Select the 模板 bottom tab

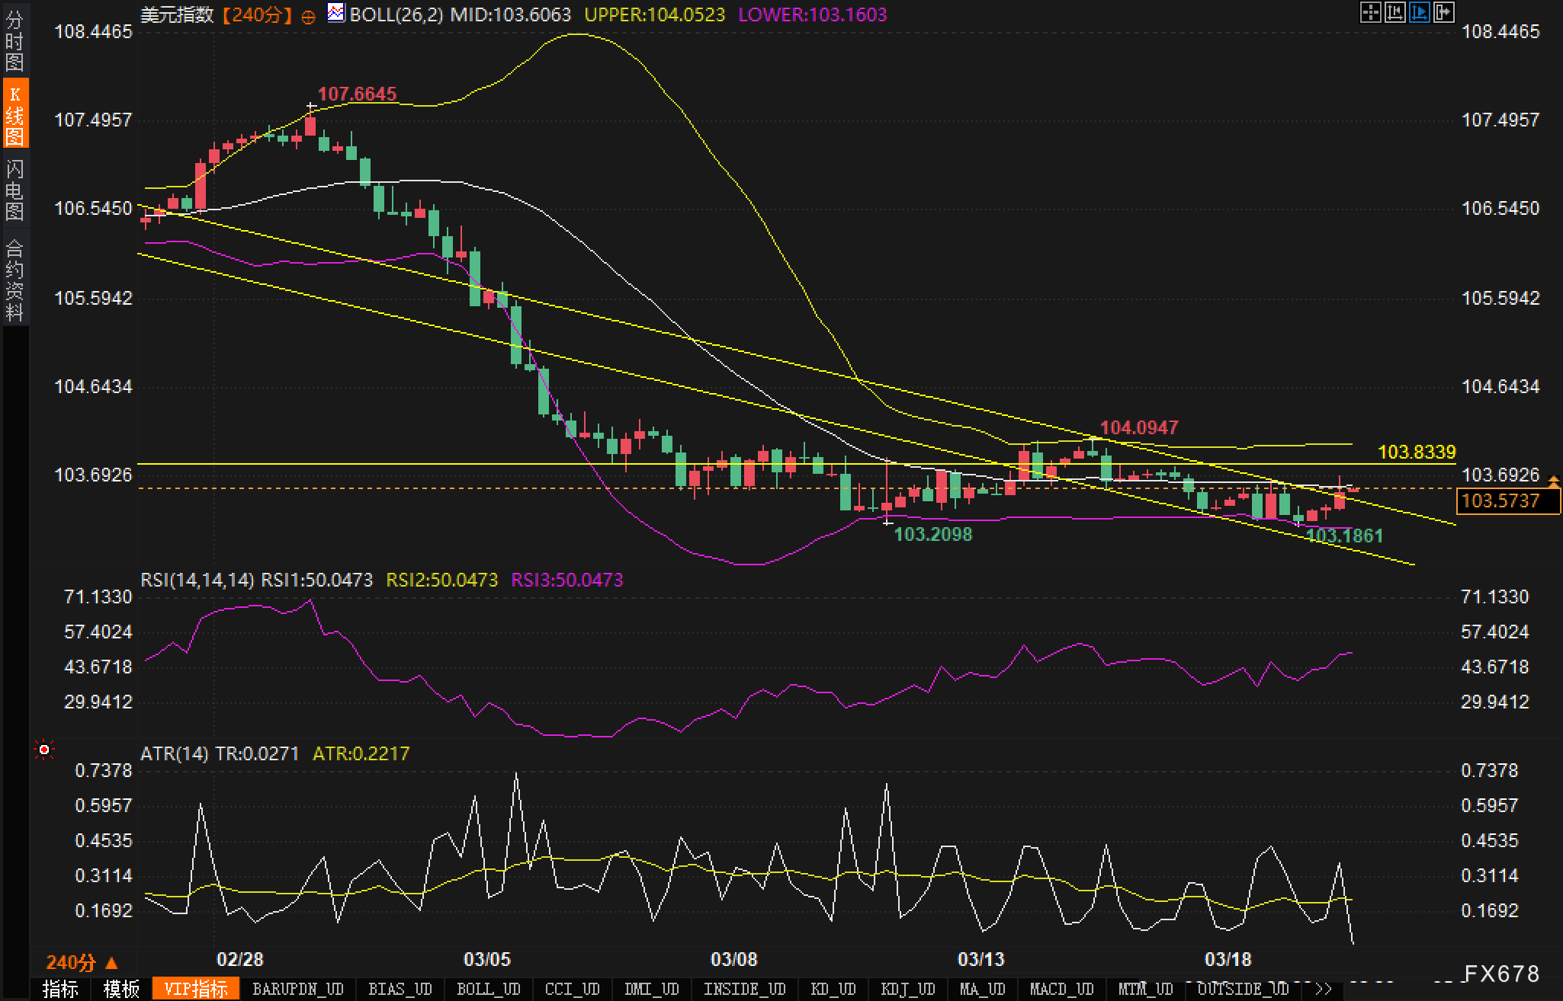click(122, 989)
